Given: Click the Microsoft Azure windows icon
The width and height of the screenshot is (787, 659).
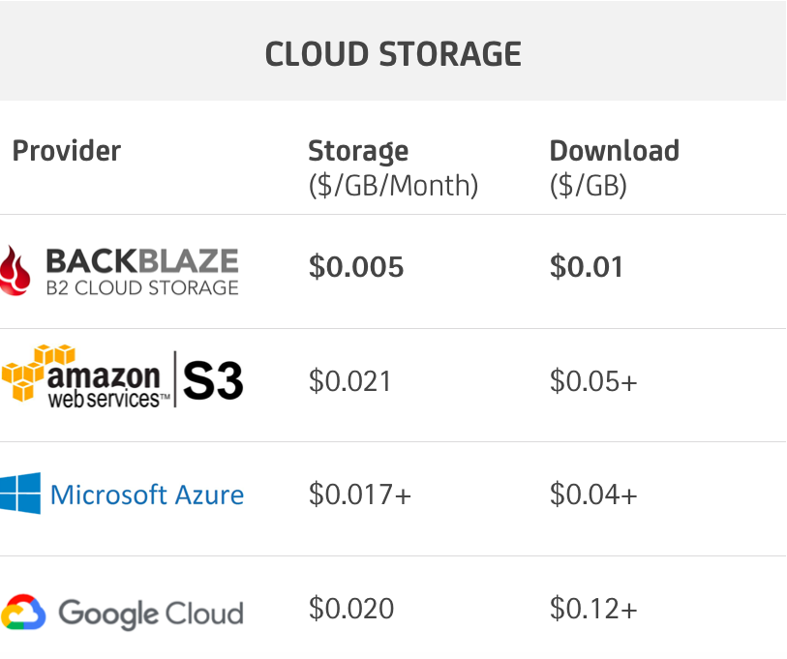Looking at the screenshot, I should (x=20, y=494).
